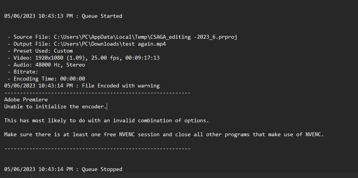
Task: Click the Queue Stopped log line
Action: point(102,169)
